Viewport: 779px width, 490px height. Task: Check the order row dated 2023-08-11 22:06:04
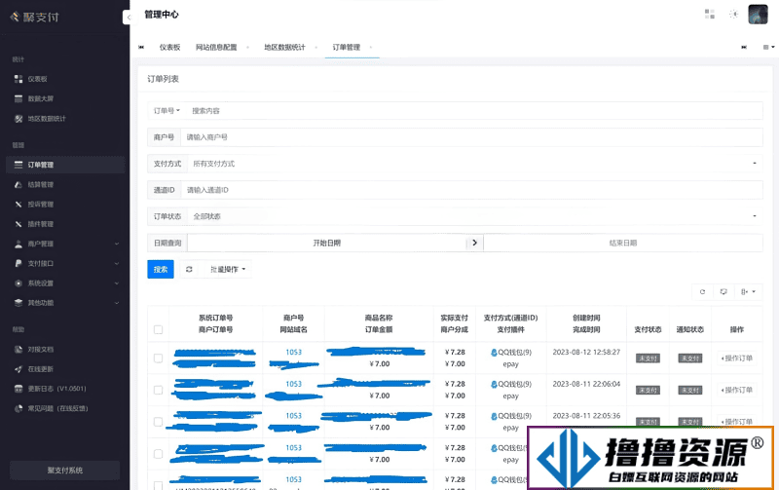pyautogui.click(x=158, y=390)
